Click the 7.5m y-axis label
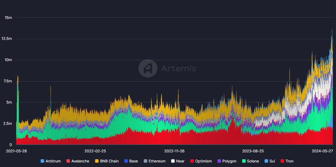The image size is (336, 167). [x=8, y=81]
